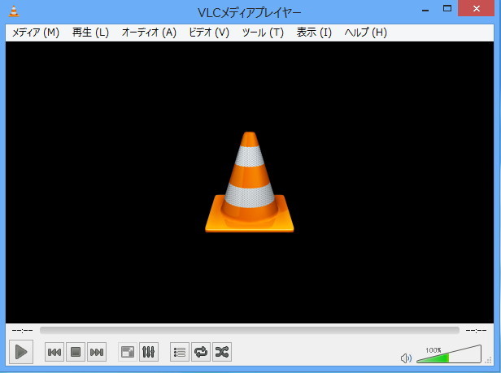
Task: Skip to previous media track
Action: pyautogui.click(x=54, y=352)
